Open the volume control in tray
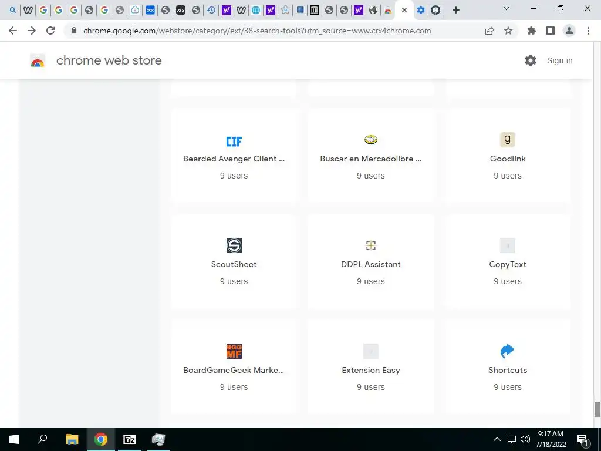 click(525, 439)
